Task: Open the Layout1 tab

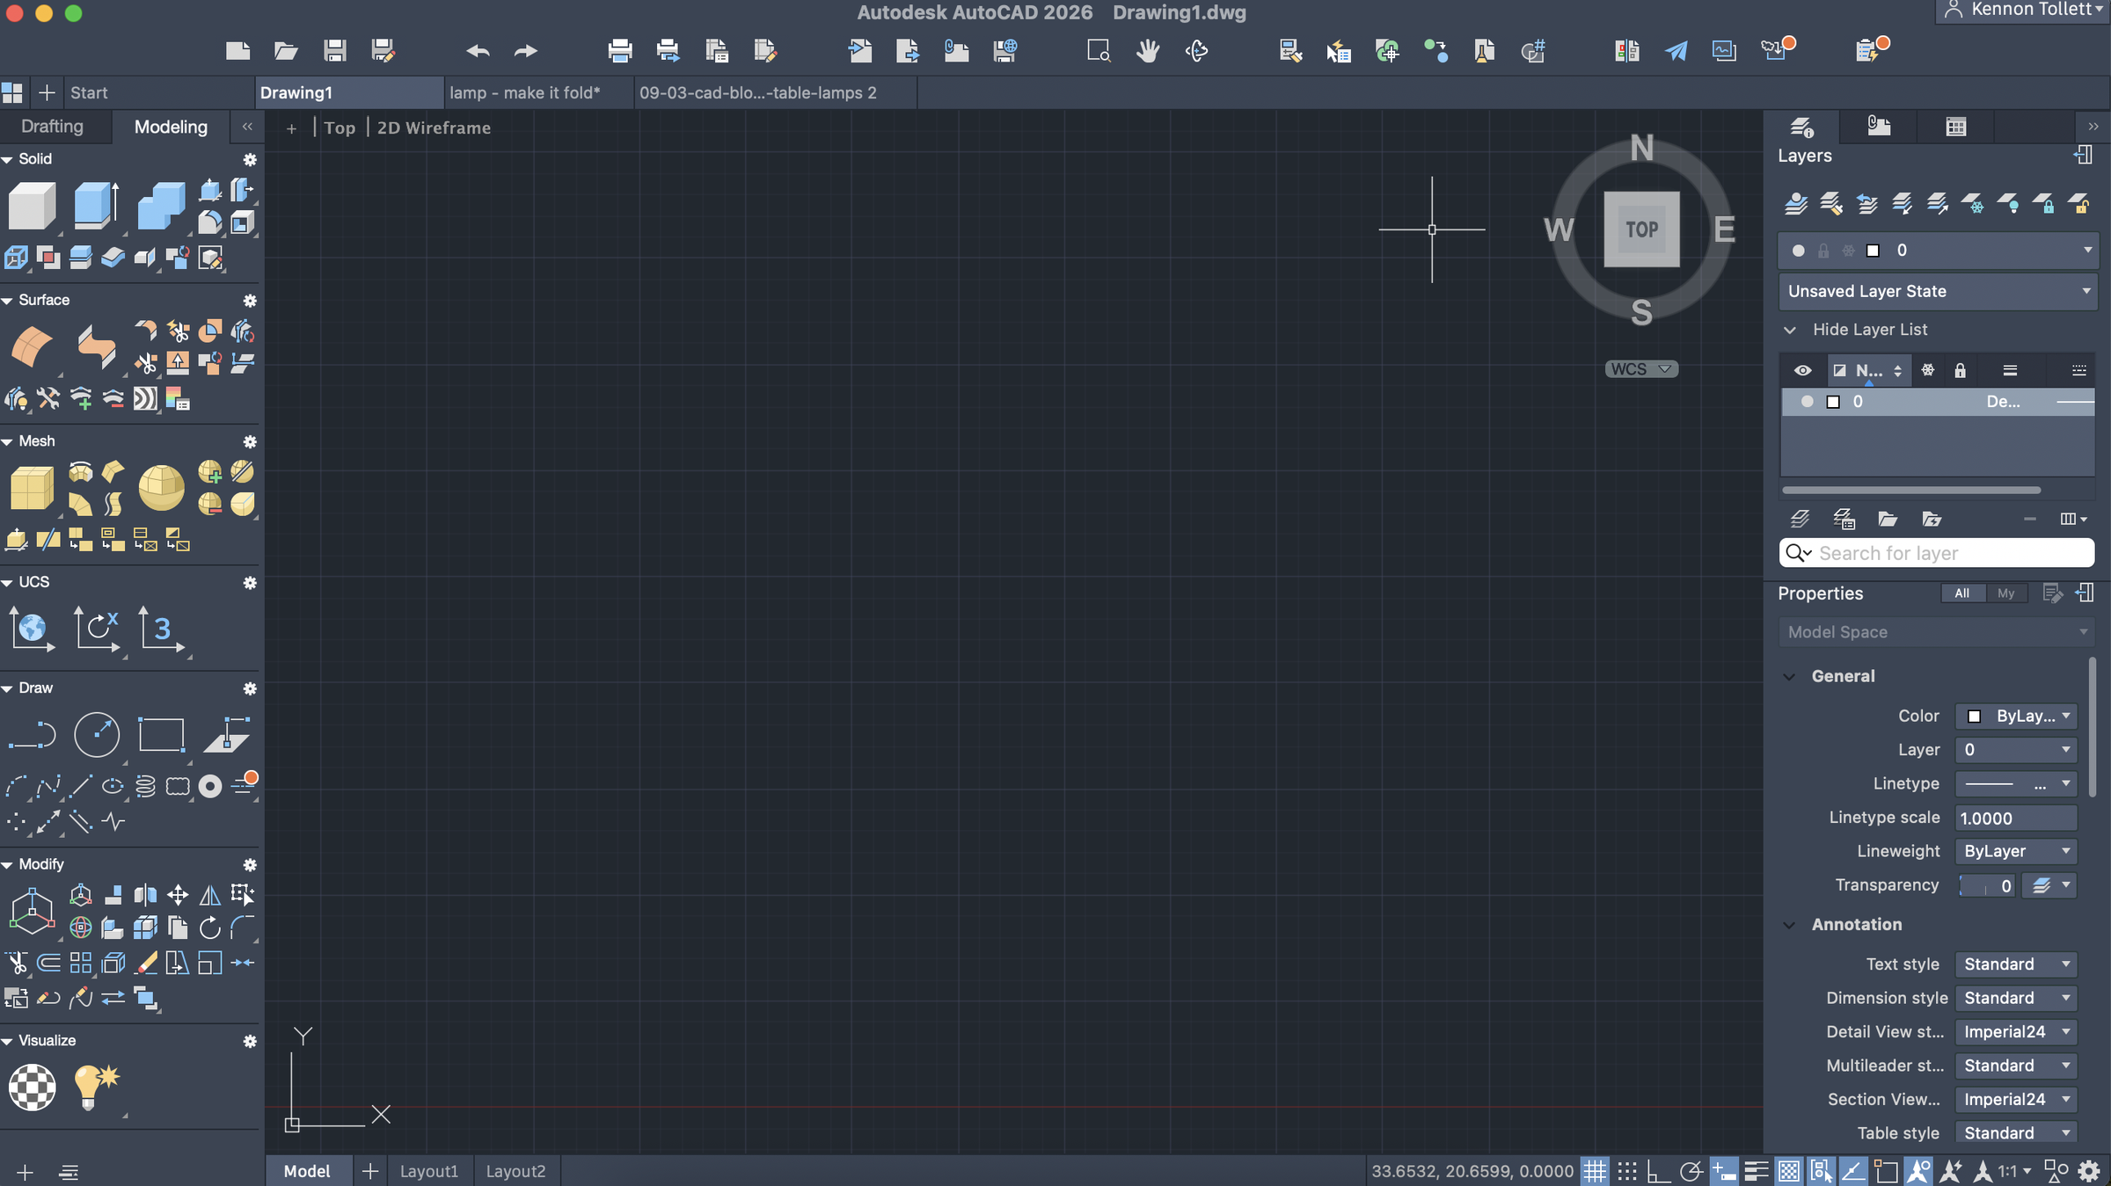Action: point(429,1171)
